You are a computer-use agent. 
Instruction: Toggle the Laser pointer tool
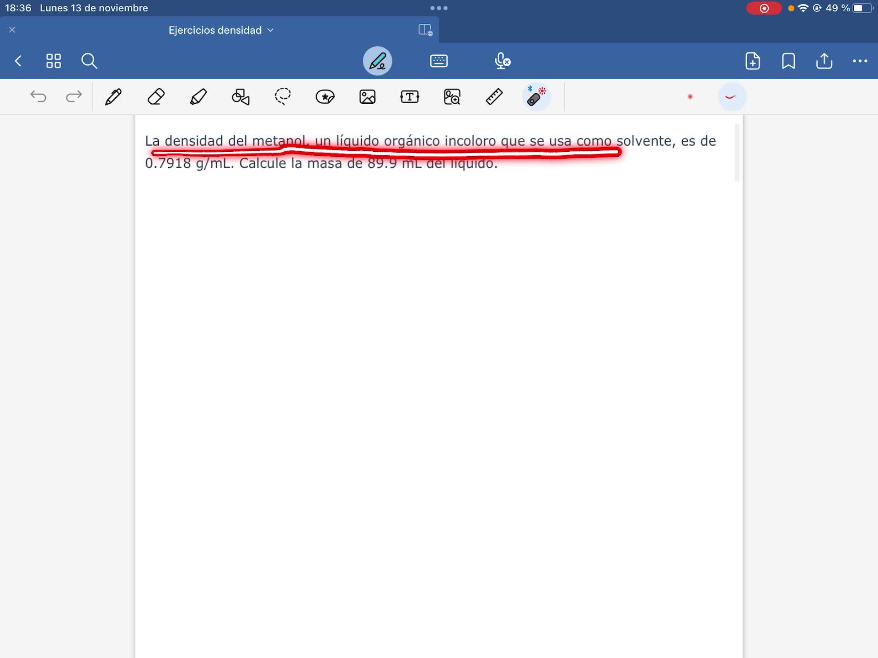(x=536, y=96)
